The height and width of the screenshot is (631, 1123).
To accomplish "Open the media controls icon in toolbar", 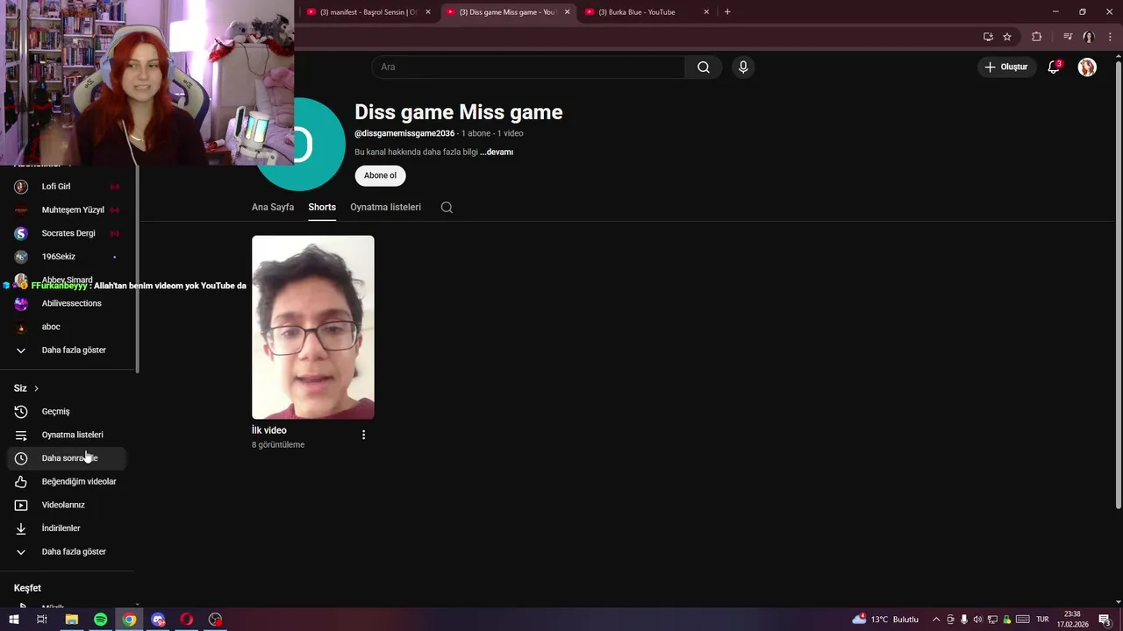I will 1068,37.
